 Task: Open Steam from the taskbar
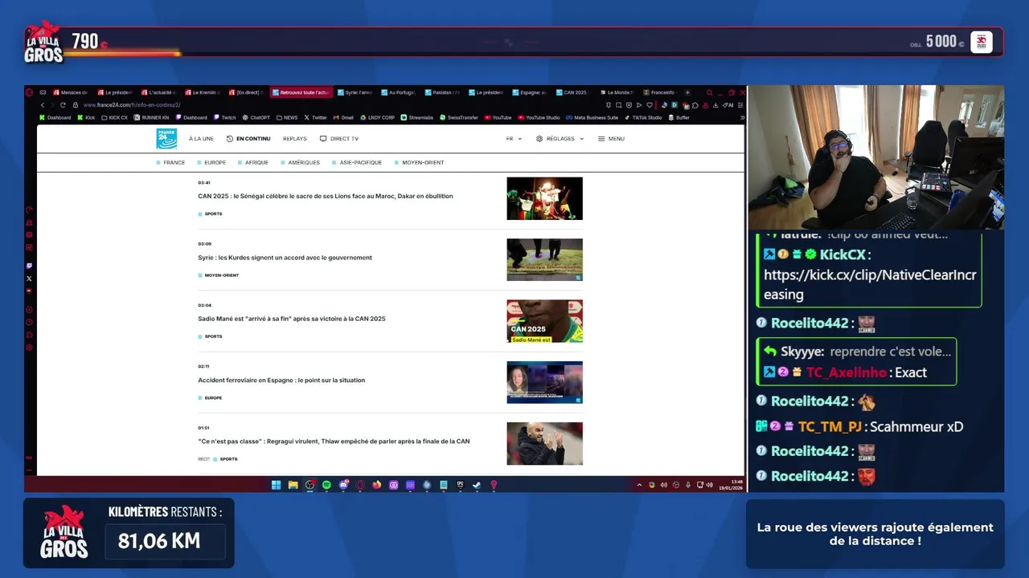point(477,485)
